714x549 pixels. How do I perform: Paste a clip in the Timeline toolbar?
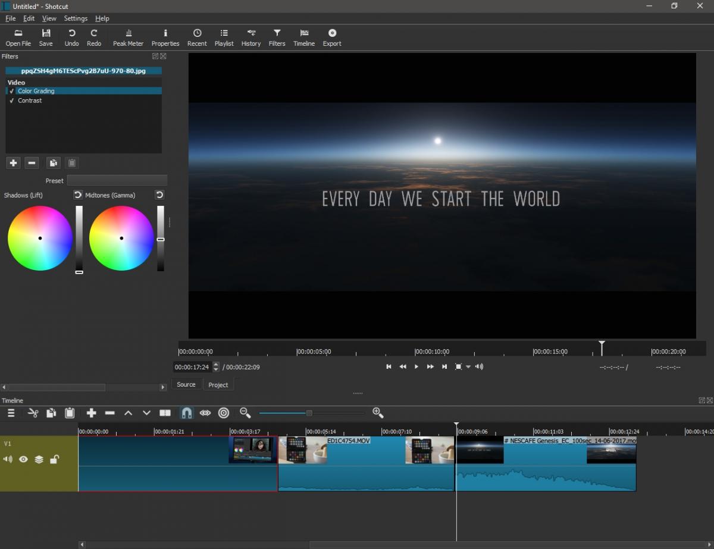click(70, 413)
